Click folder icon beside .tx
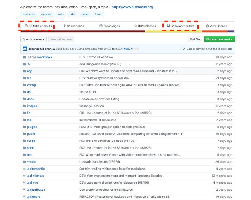The height and width of the screenshot is (200, 251). pos(24,64)
